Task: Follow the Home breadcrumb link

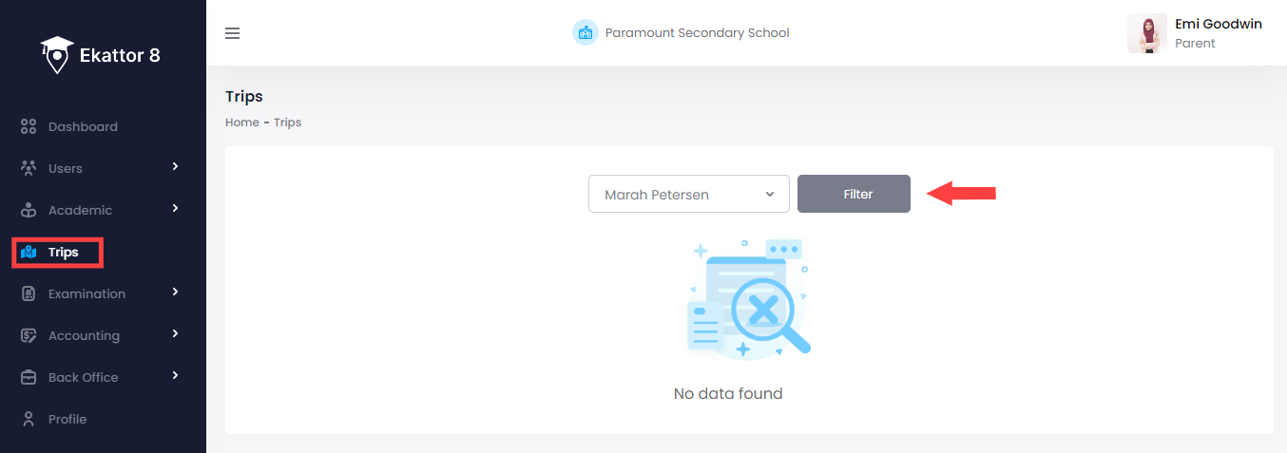Action: [241, 123]
